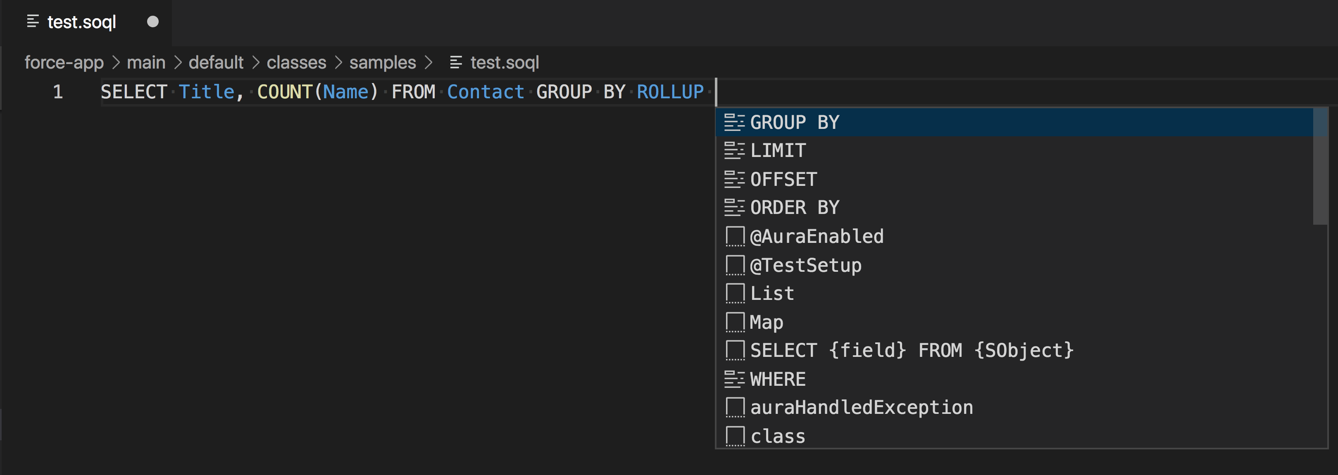Click the snippet icon beside @TestSetup suggestion

click(x=734, y=264)
